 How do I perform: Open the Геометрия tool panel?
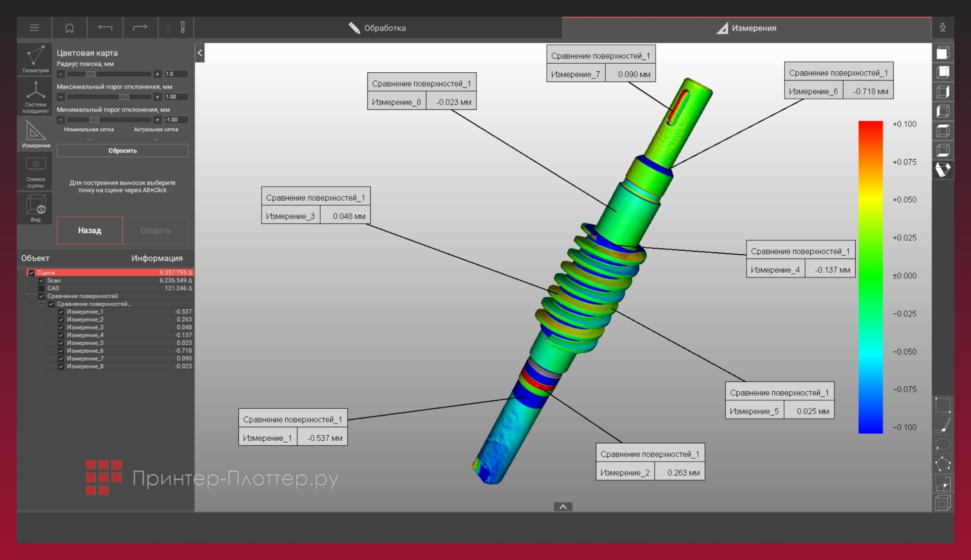tap(35, 59)
